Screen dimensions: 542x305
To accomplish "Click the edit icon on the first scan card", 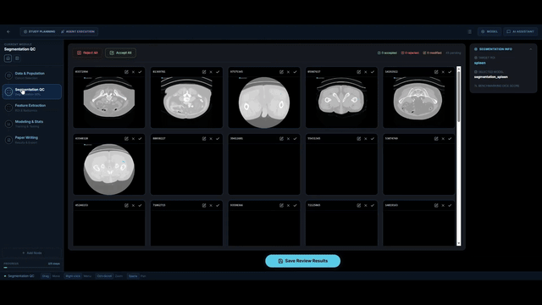I will [126, 72].
